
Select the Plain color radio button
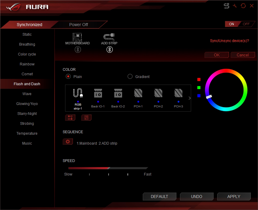pos(68,76)
